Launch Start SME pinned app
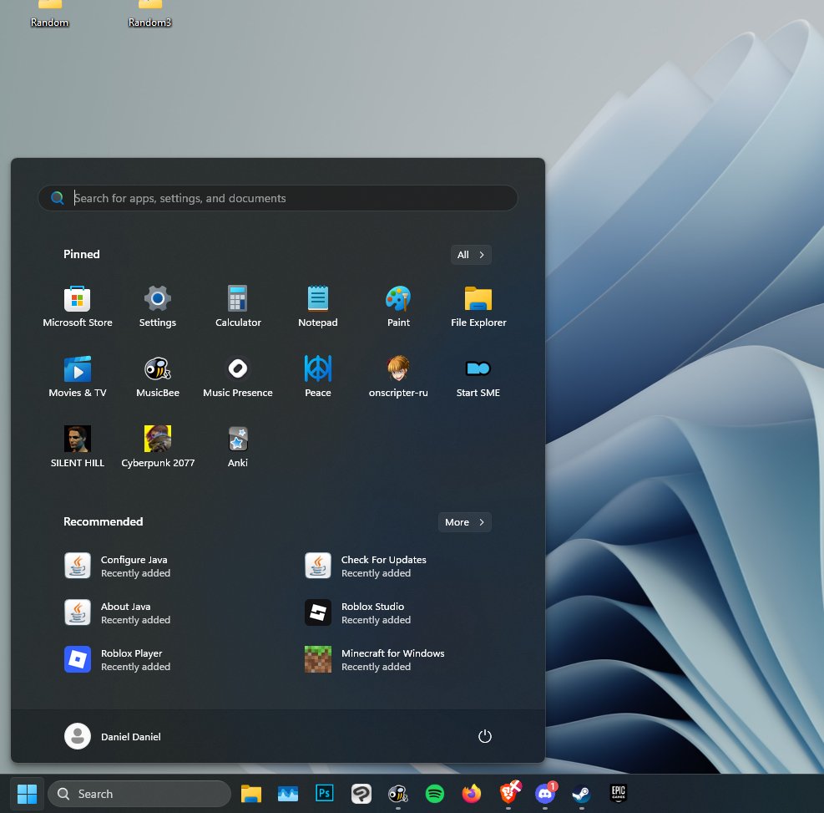This screenshot has width=824, height=813. (478, 377)
